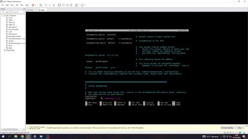Revert VM to previous snapshot icon
This screenshot has height=139, width=248.
(50, 5)
